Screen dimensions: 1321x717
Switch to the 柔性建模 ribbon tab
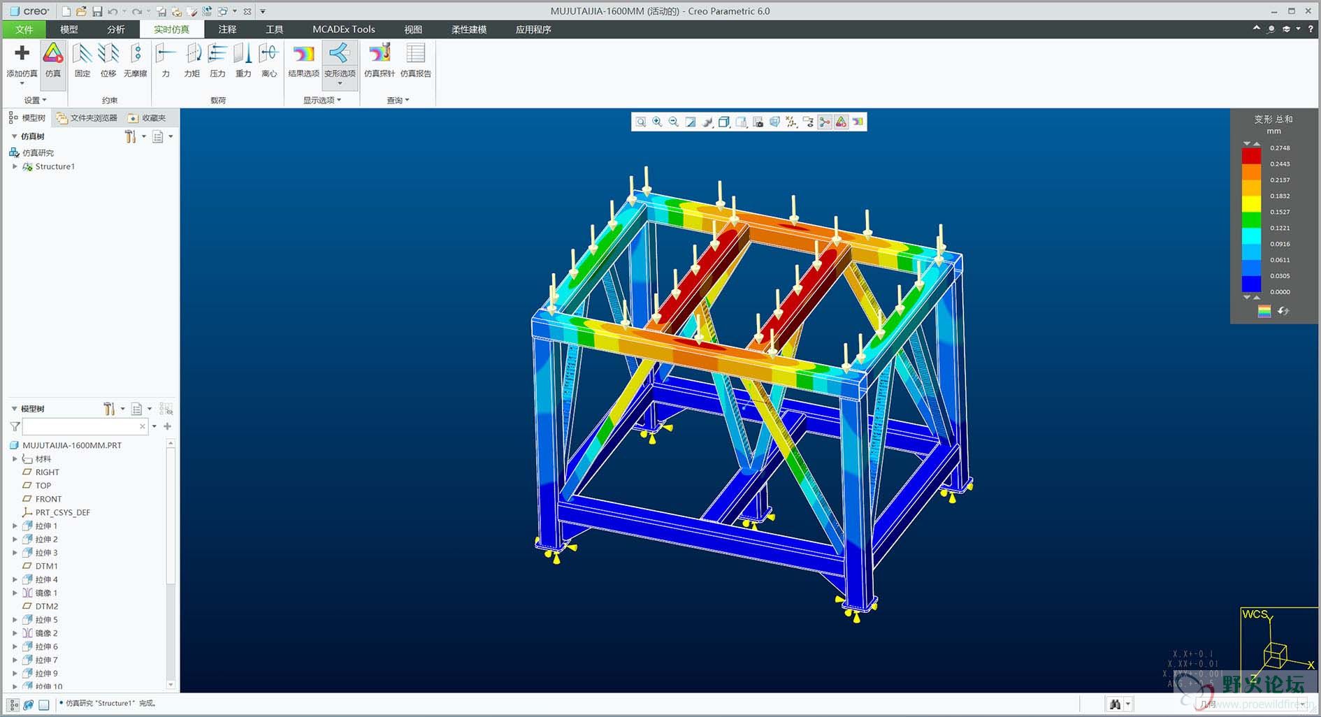coord(469,29)
